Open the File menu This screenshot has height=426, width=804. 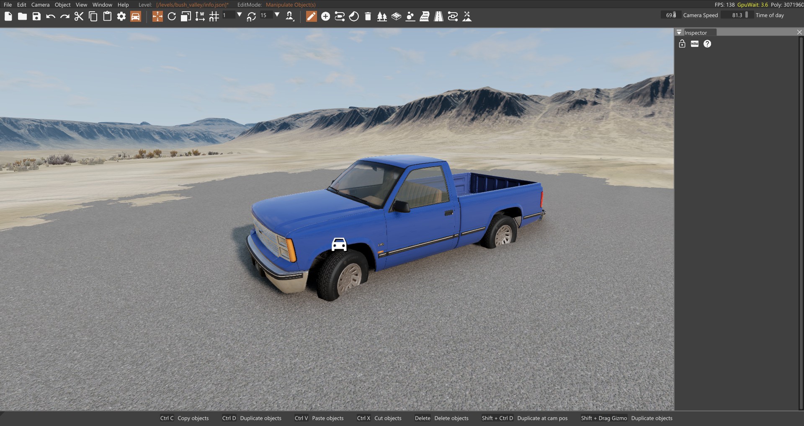(8, 5)
